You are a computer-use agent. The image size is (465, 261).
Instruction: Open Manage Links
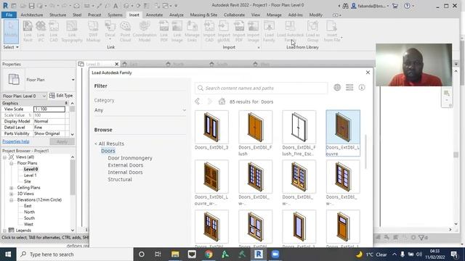pos(192,31)
